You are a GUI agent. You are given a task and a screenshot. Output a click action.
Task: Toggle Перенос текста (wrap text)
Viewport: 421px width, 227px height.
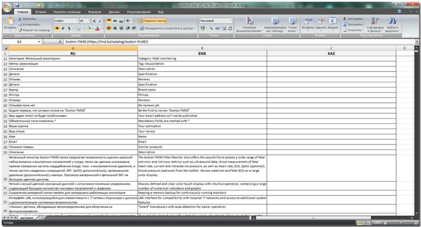[153, 20]
